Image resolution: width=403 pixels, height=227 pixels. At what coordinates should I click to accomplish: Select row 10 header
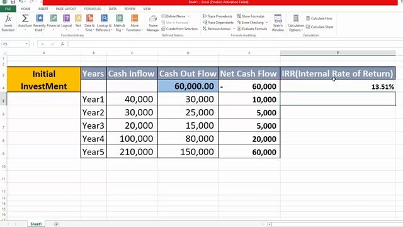point(3,166)
